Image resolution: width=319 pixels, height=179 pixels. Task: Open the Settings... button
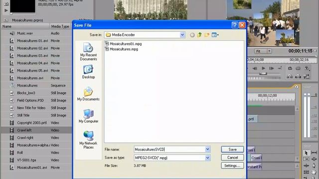232,166
